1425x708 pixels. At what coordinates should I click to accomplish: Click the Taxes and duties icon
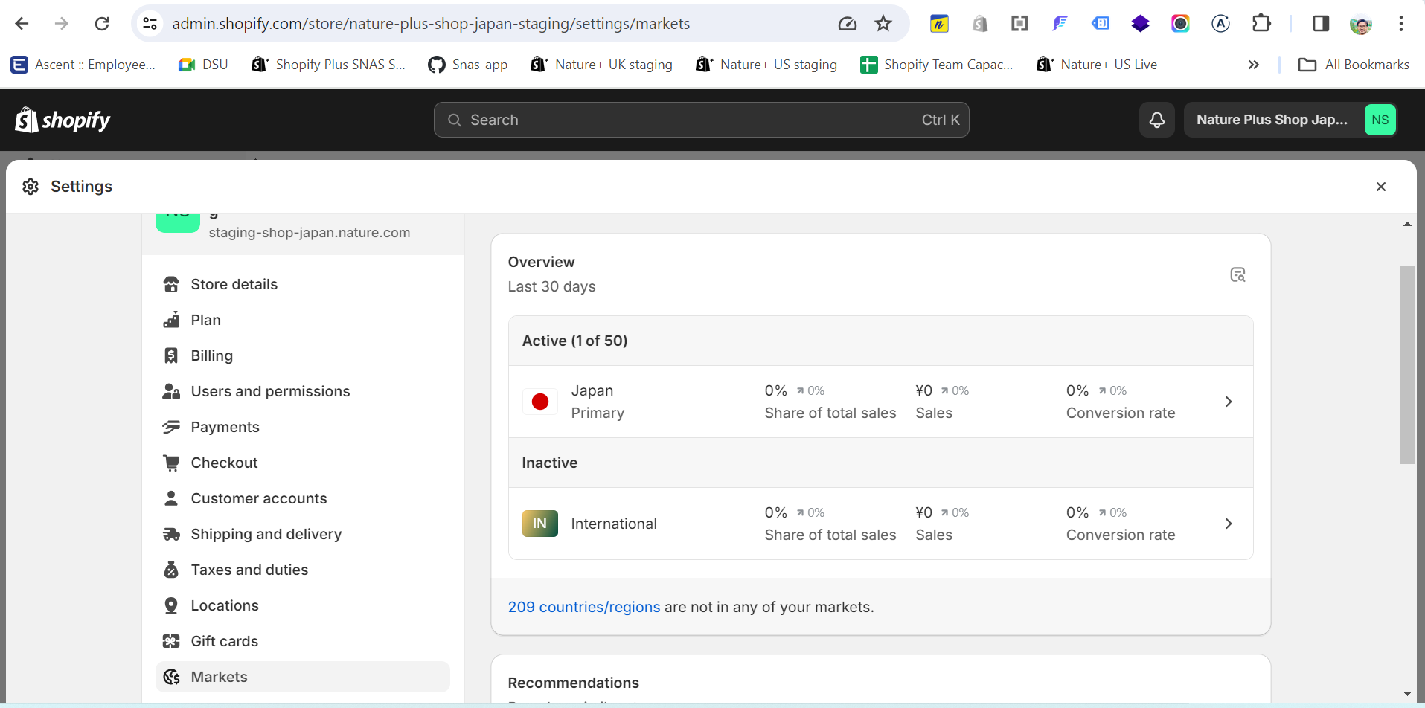tap(171, 570)
